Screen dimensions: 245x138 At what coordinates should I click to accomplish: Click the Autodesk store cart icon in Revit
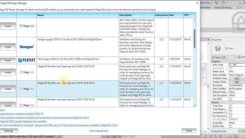[x=216, y=3]
